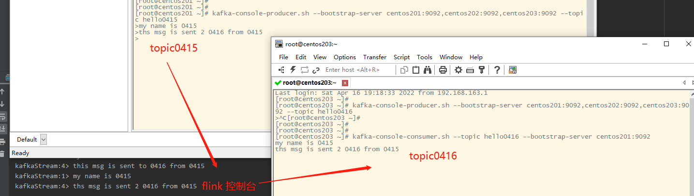Open the Window menu
694x196 pixels.
pyautogui.click(x=451, y=57)
